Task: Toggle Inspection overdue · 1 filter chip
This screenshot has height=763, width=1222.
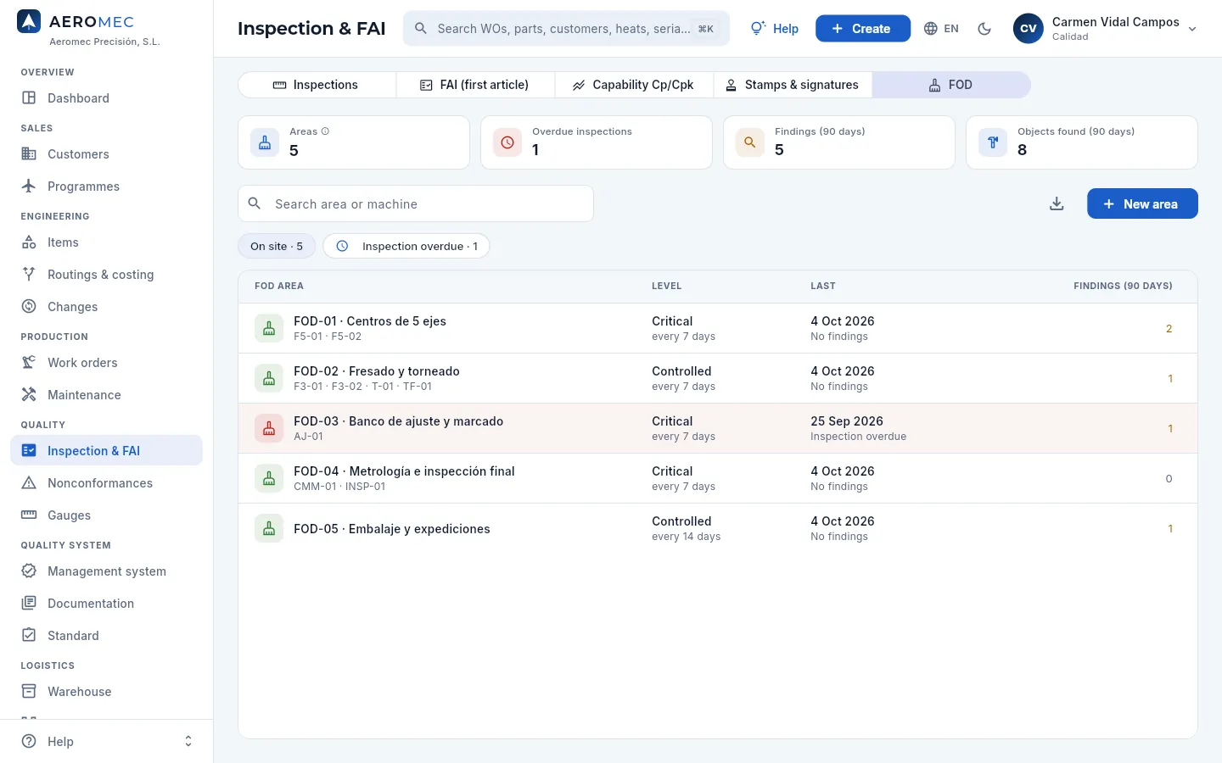Action: point(406,247)
